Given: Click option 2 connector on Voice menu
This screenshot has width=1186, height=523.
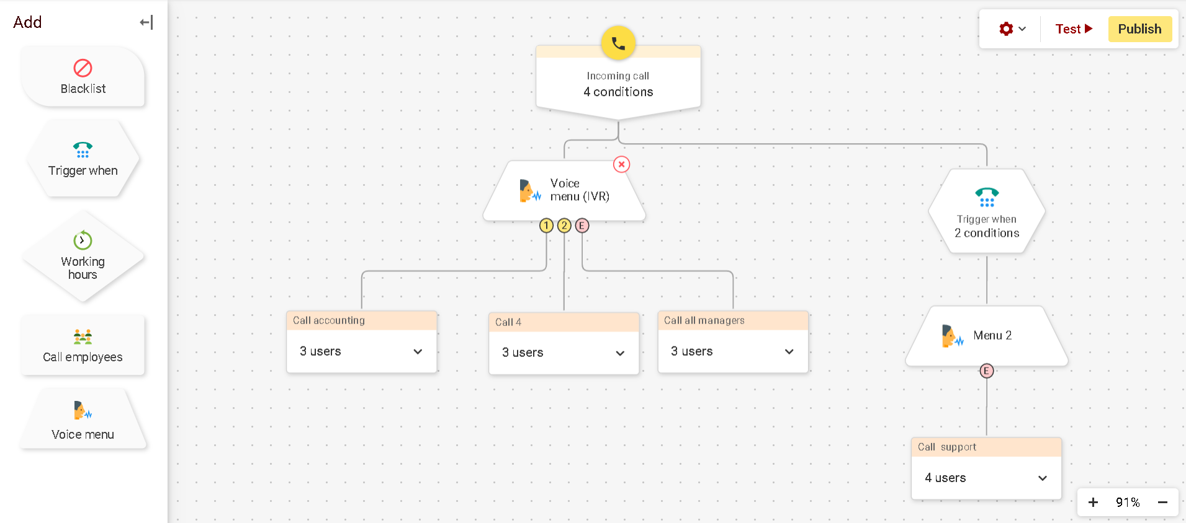Looking at the screenshot, I should click(x=564, y=226).
